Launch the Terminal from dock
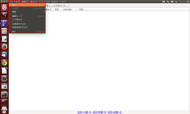This screenshot has height=114, width=190. point(4,94)
